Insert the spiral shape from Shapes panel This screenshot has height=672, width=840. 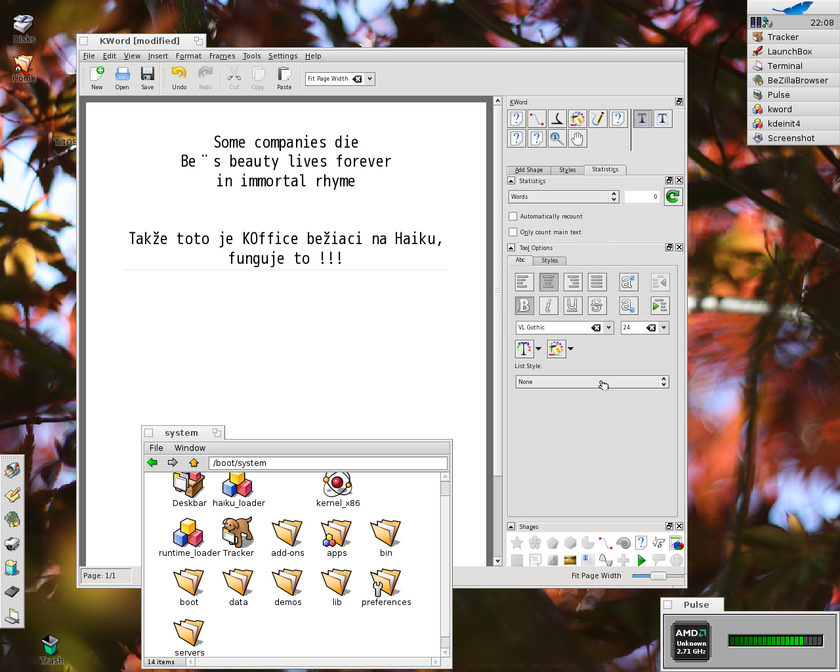[x=623, y=543]
